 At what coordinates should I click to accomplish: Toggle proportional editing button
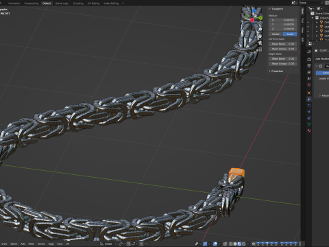(142, 244)
